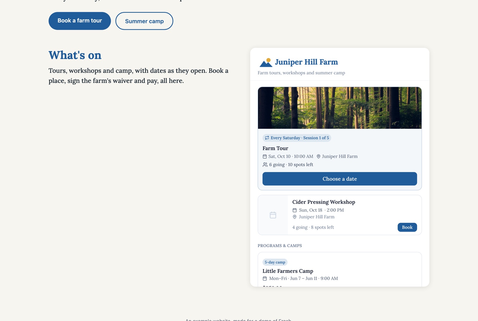Click Juniper Hill Farm location in Farm Tour card
Screen dimensions: 478x321
(x=340, y=156)
